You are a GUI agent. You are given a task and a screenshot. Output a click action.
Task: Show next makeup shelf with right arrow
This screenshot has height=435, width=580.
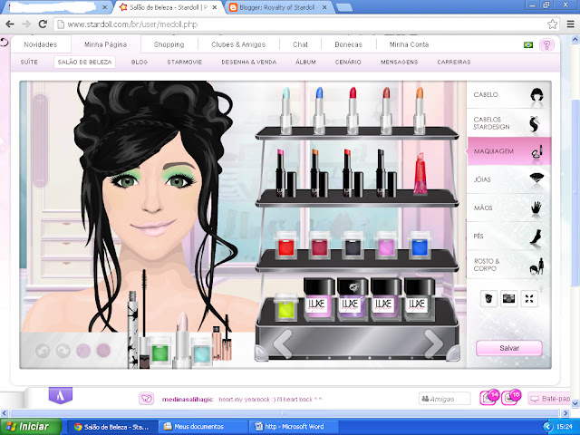433,344
